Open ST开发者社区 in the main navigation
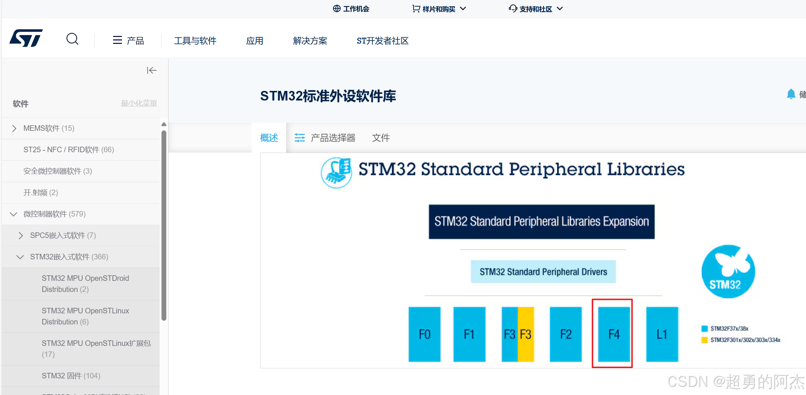 pos(382,41)
